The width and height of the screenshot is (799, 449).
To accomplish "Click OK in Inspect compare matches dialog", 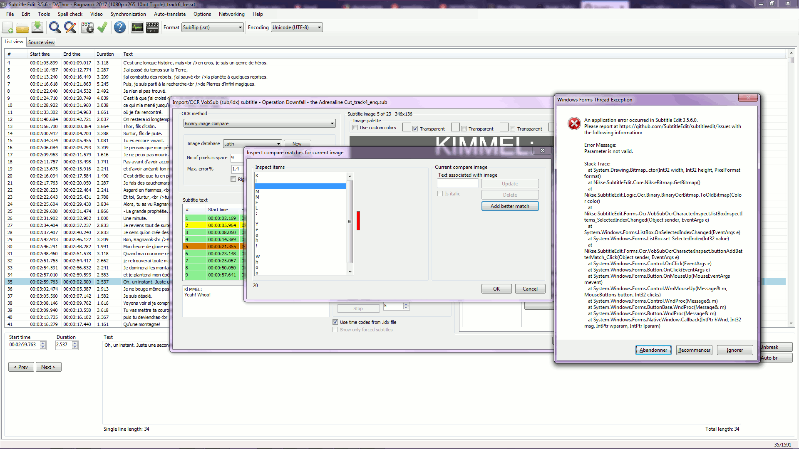I will coord(496,289).
